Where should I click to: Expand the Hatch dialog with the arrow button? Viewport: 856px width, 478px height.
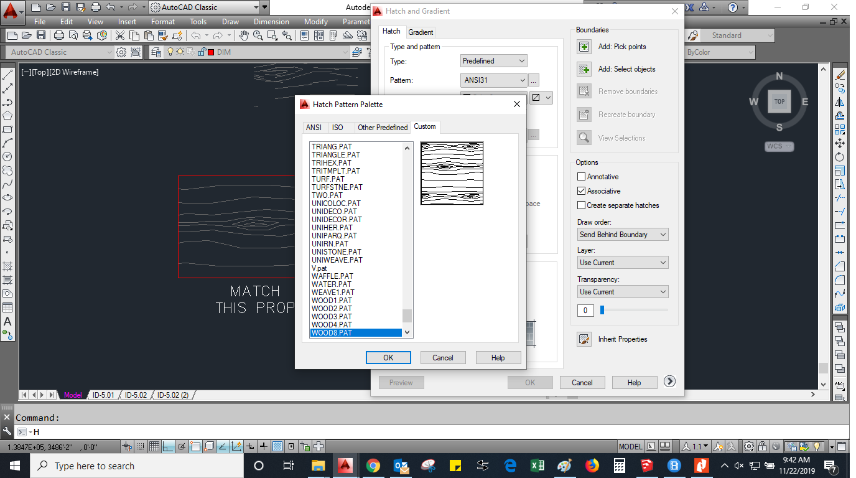click(x=669, y=382)
